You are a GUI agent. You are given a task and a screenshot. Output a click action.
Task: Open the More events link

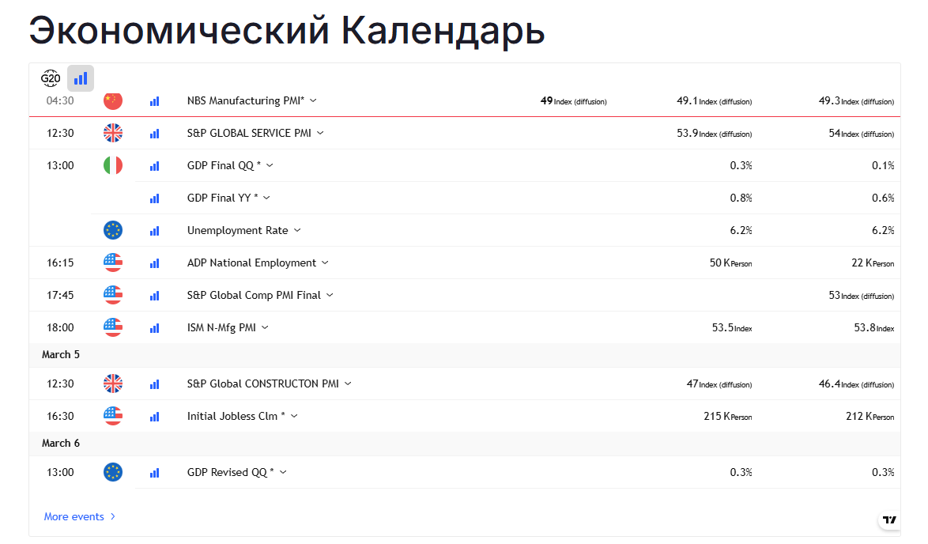tap(80, 516)
